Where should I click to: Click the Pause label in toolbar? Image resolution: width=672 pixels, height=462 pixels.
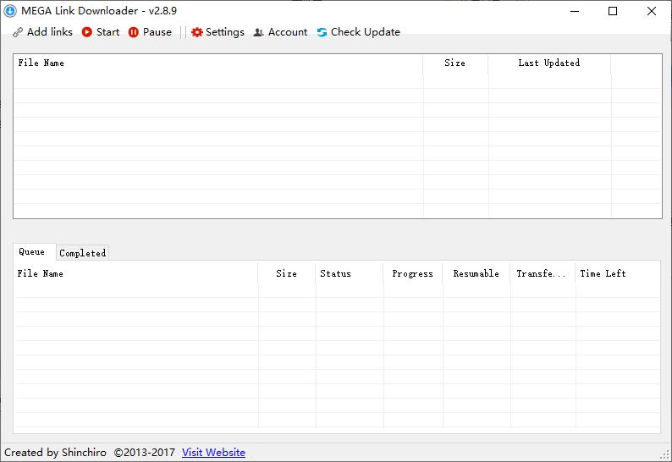pos(157,32)
